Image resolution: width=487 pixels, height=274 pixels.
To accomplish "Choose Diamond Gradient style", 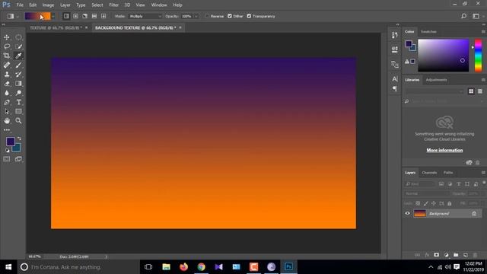I will point(103,16).
